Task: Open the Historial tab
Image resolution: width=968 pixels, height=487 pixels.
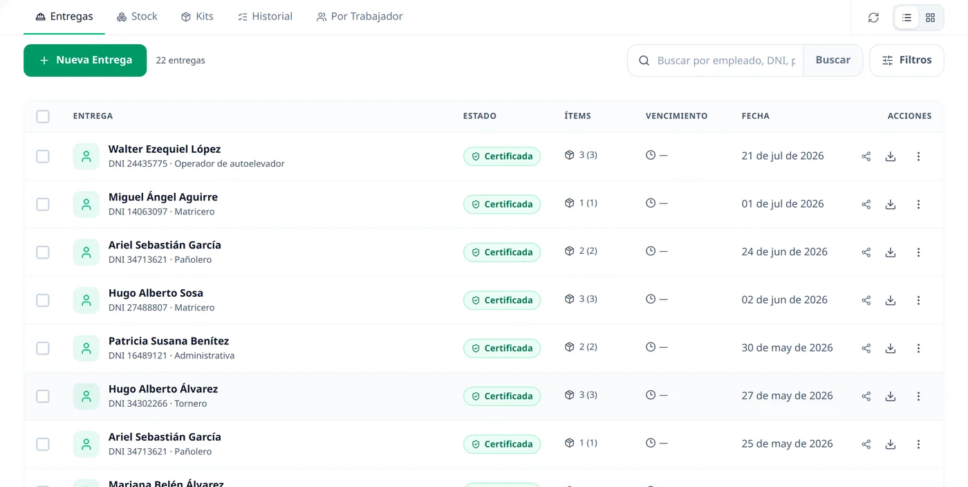Action: [265, 17]
